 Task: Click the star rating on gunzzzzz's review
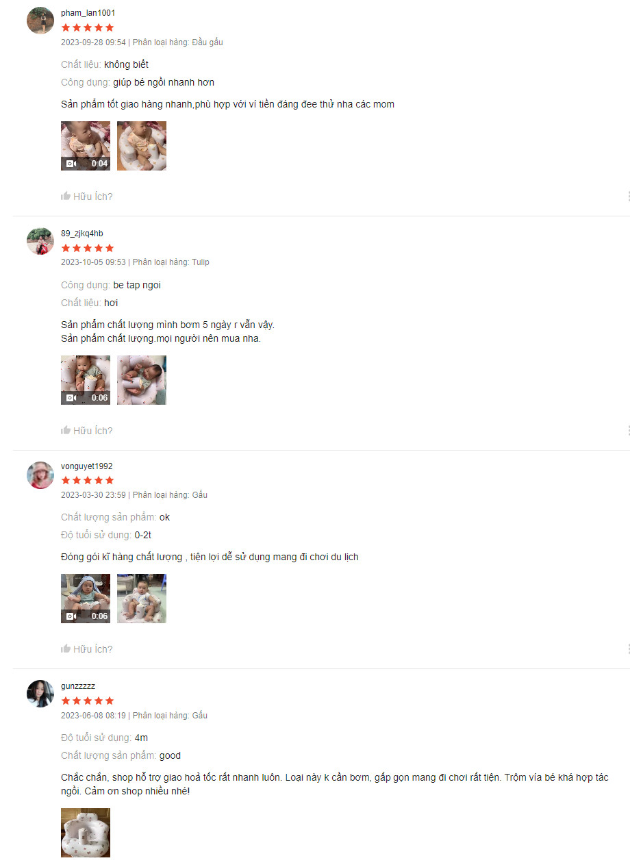pos(88,701)
